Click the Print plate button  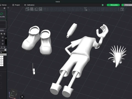coord(128,5)
